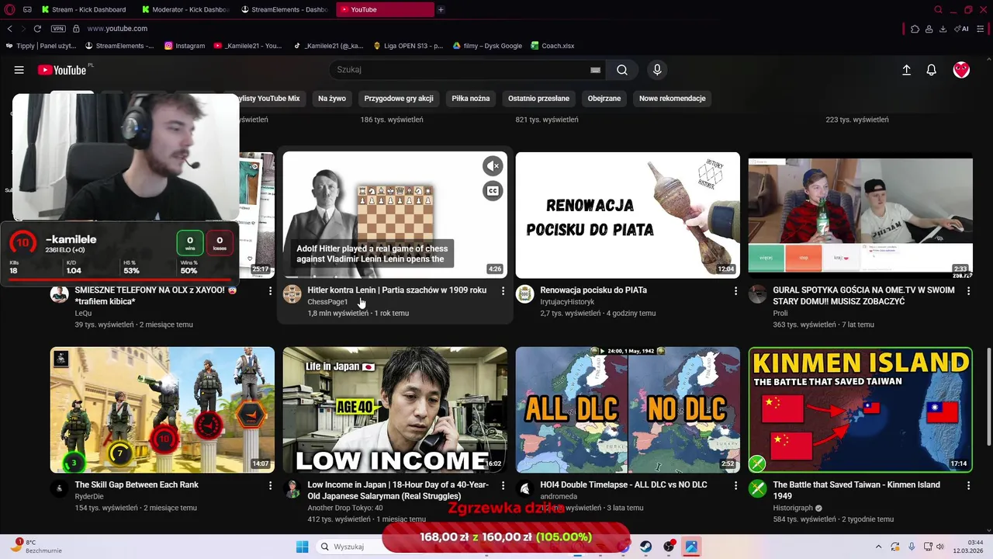Open RyderDie channel link

[x=89, y=497]
